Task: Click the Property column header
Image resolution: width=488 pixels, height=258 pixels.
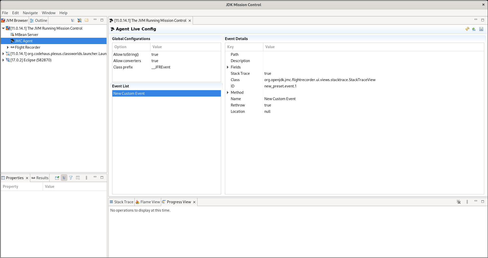Action: tap(22, 187)
